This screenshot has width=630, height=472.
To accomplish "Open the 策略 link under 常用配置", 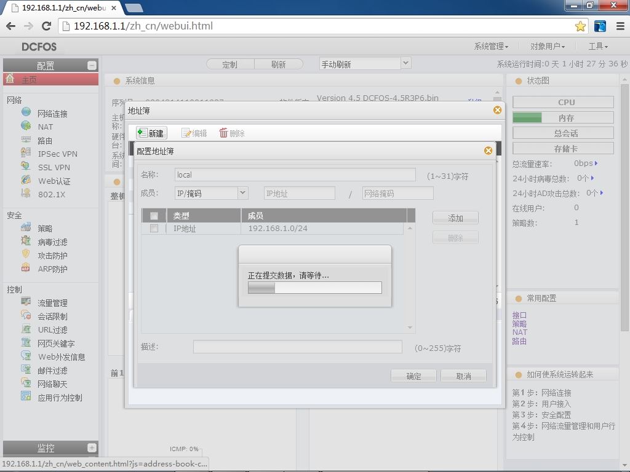I will click(x=519, y=323).
